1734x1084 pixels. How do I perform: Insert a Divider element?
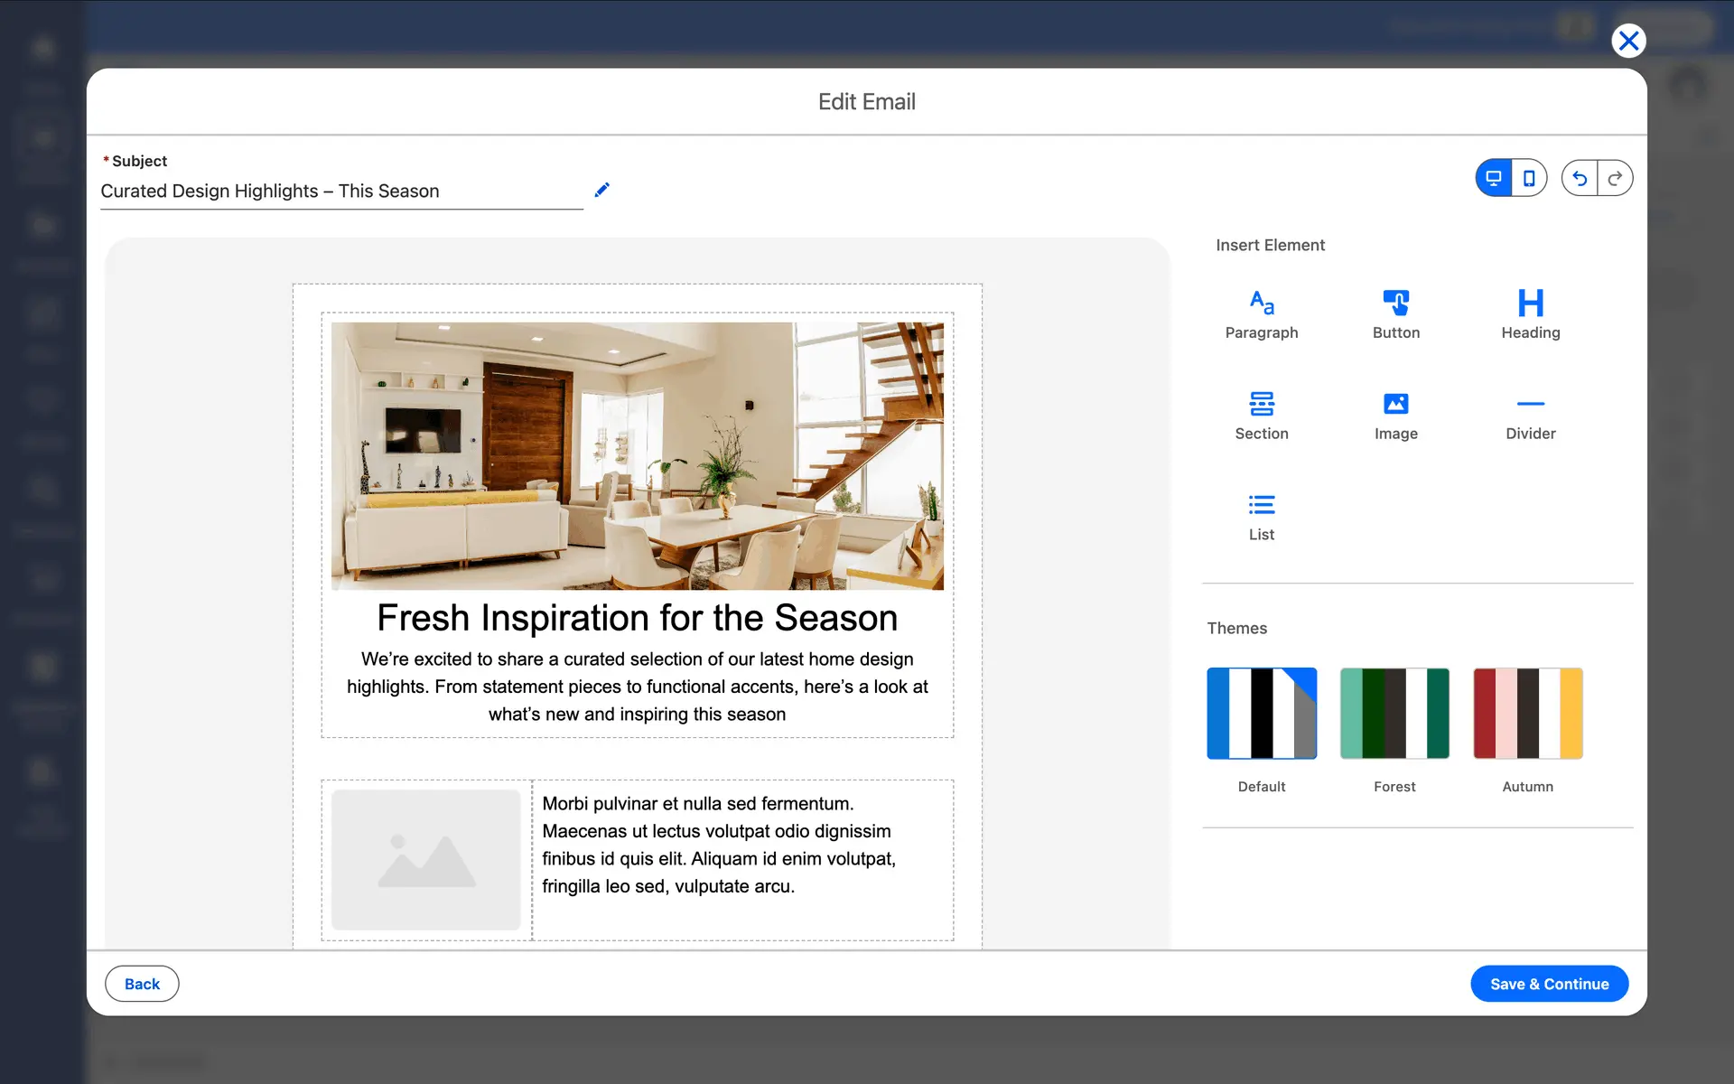pos(1530,415)
